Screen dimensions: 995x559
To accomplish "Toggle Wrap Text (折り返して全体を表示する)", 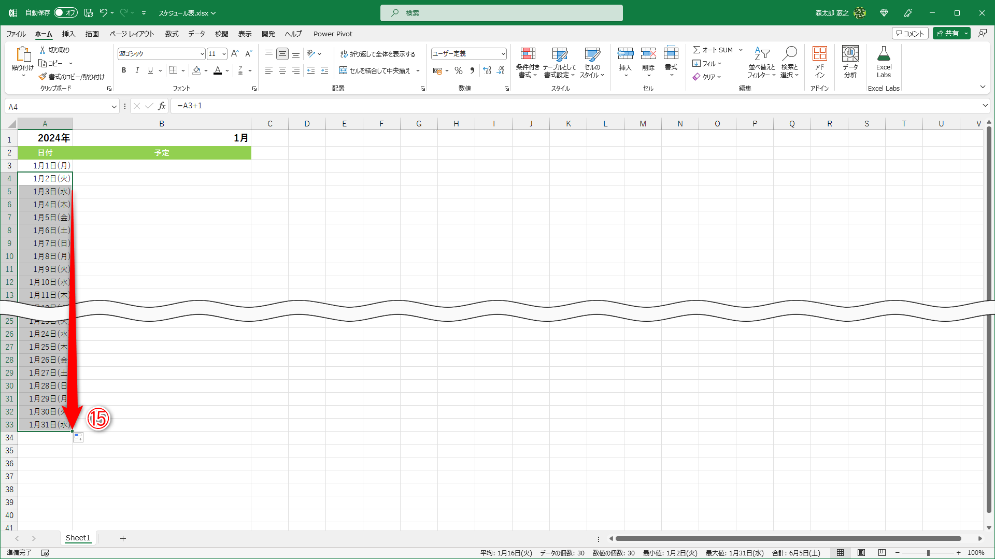I will (x=378, y=54).
